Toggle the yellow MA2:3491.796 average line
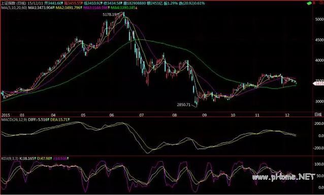324x195 pixels. [69, 8]
